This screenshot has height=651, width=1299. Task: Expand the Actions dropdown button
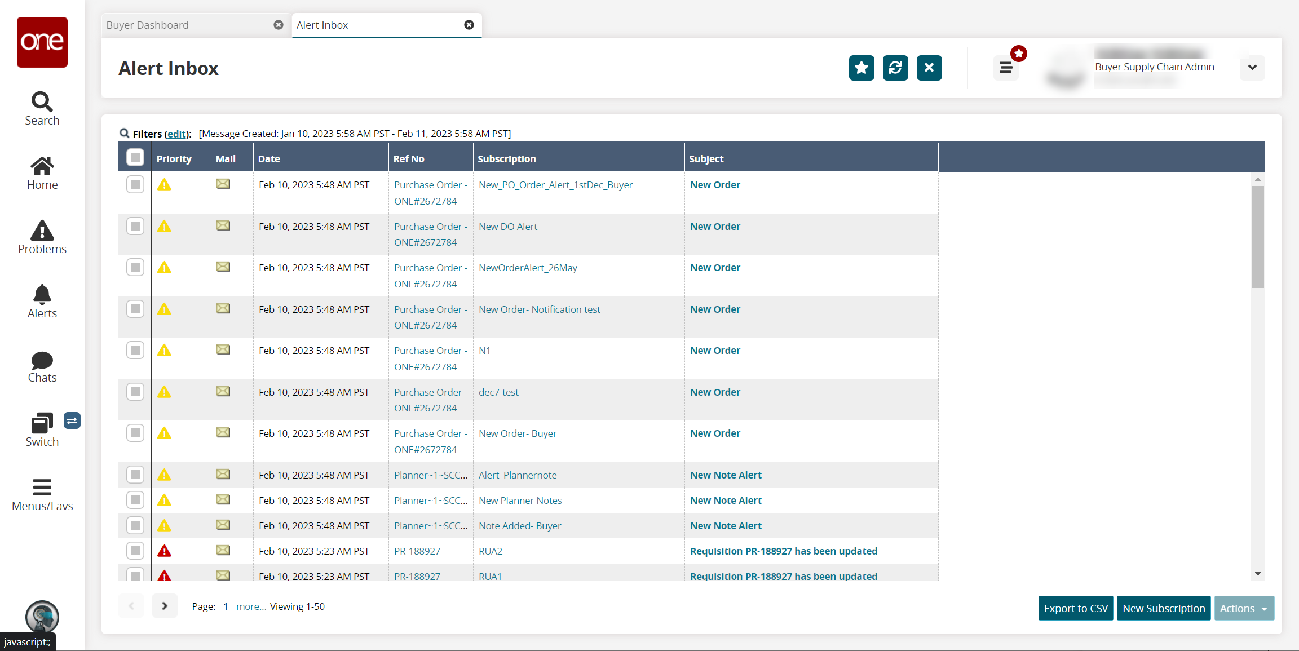click(x=1244, y=608)
